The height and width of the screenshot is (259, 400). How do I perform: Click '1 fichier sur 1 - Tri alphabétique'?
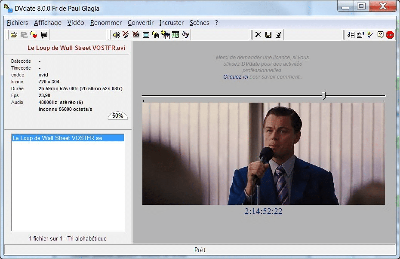tap(68, 238)
